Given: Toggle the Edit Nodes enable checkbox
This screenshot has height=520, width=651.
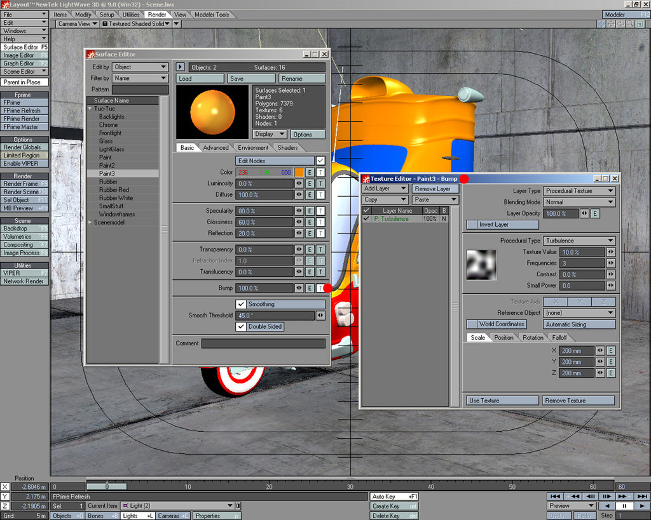Looking at the screenshot, I should click(x=320, y=161).
